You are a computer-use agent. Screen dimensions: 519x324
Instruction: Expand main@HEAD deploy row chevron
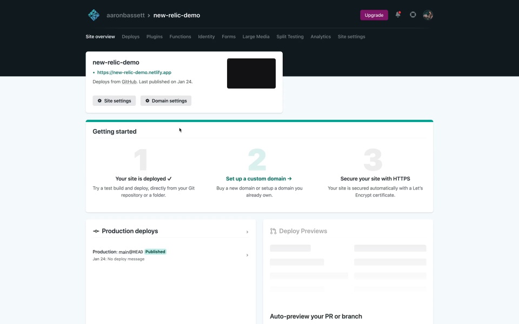click(247, 255)
